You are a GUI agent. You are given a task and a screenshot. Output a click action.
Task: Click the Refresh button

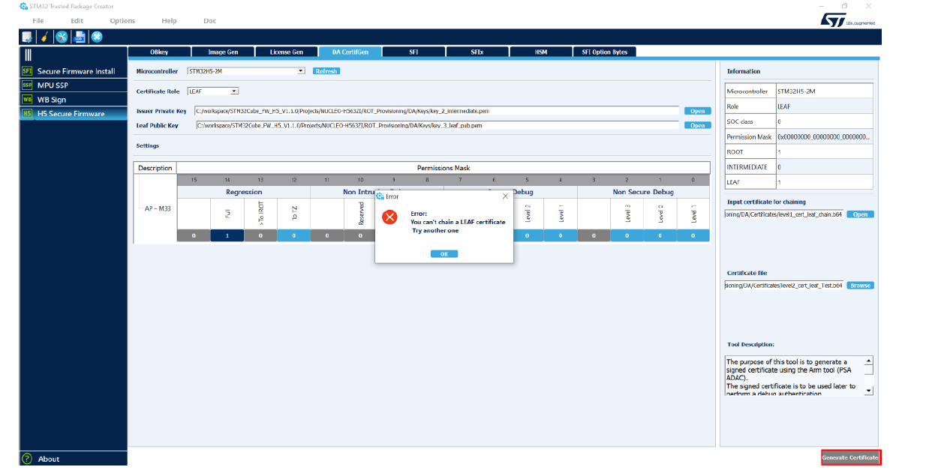click(x=326, y=71)
